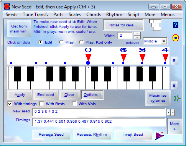Open the Scales menu

click(x=75, y=15)
